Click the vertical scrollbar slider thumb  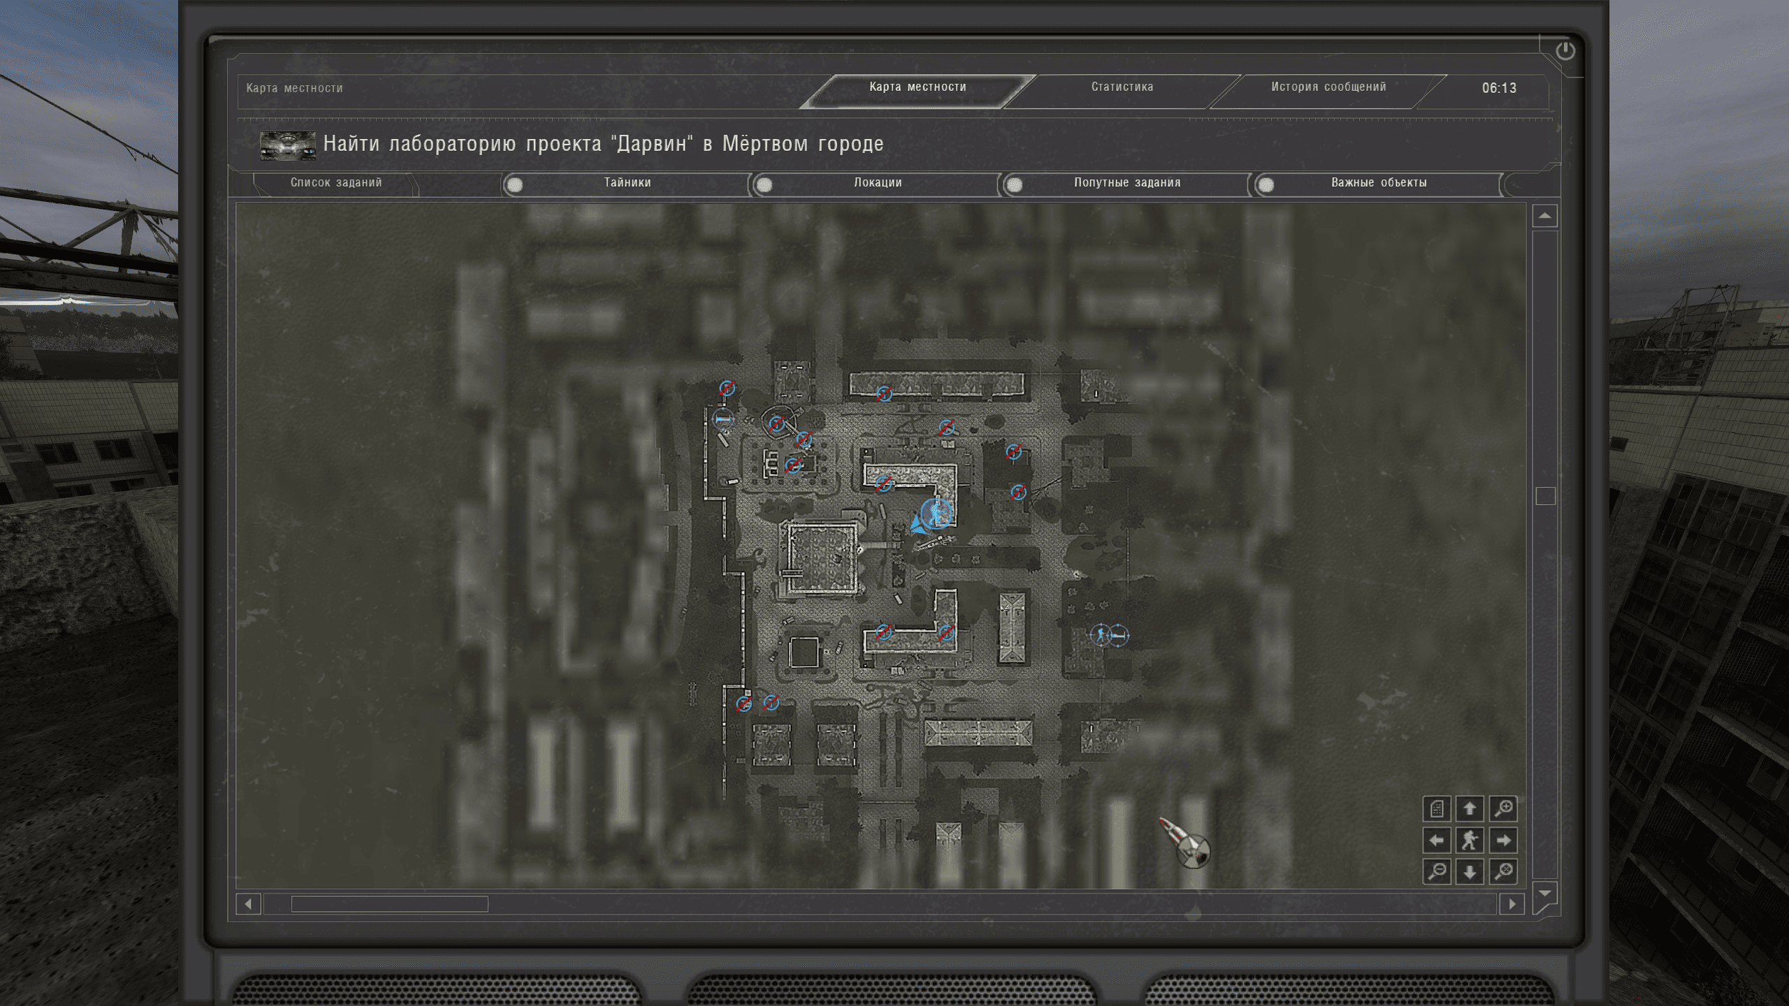coord(1545,495)
